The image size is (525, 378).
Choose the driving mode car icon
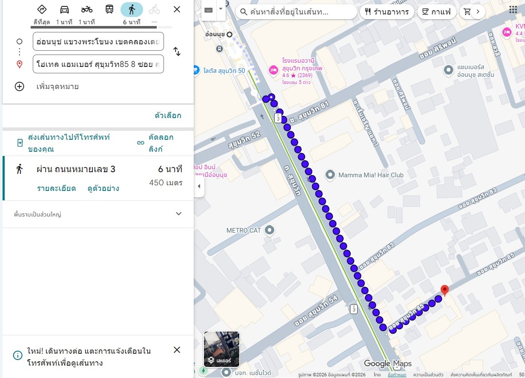click(64, 9)
